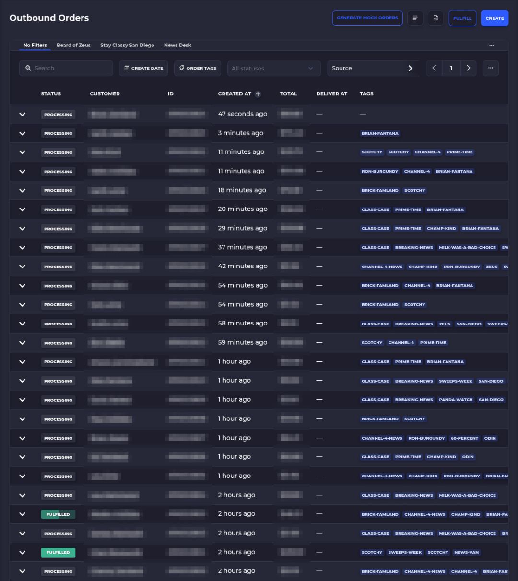Screen dimensions: 518x581
Task: Click the sort arrow beside Created At
Action: pos(258,94)
